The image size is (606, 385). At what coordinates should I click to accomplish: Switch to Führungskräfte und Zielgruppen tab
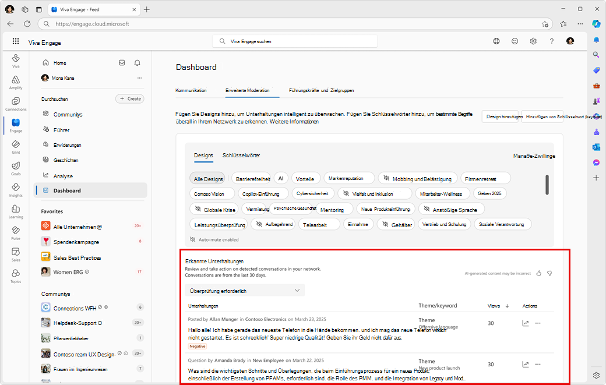click(321, 90)
